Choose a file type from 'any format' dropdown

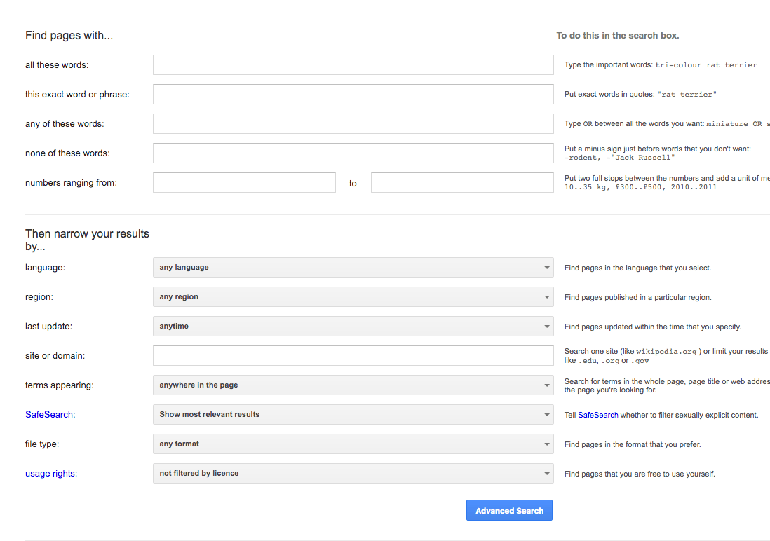coord(353,444)
